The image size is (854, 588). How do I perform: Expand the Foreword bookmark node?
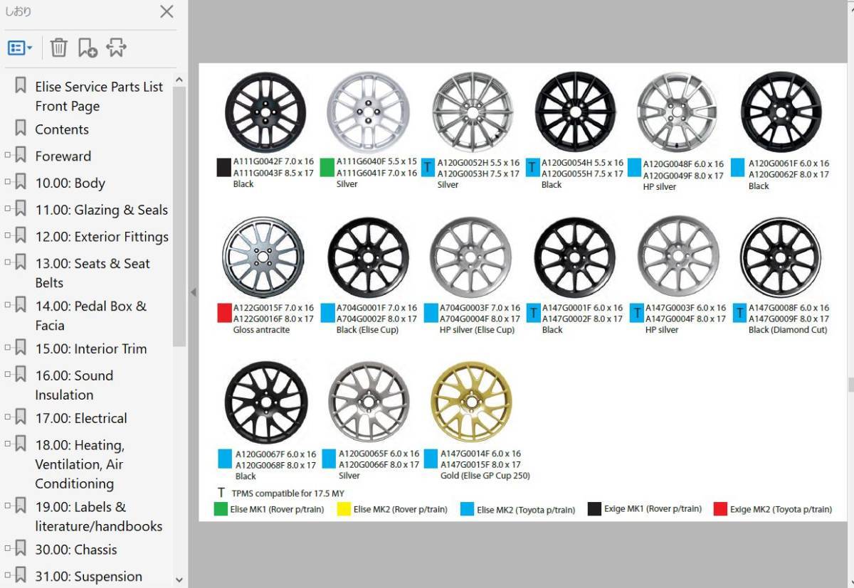point(8,154)
